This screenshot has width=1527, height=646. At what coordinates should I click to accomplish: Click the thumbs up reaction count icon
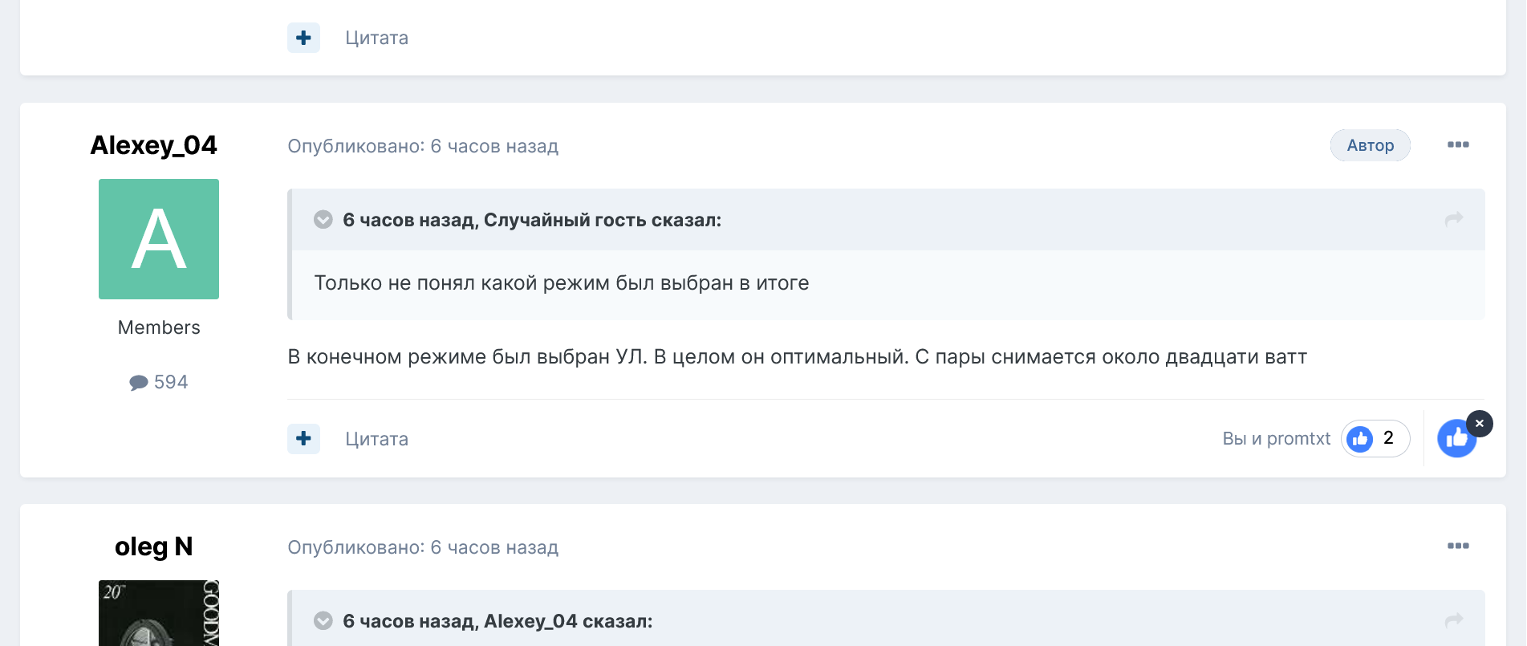(1359, 438)
